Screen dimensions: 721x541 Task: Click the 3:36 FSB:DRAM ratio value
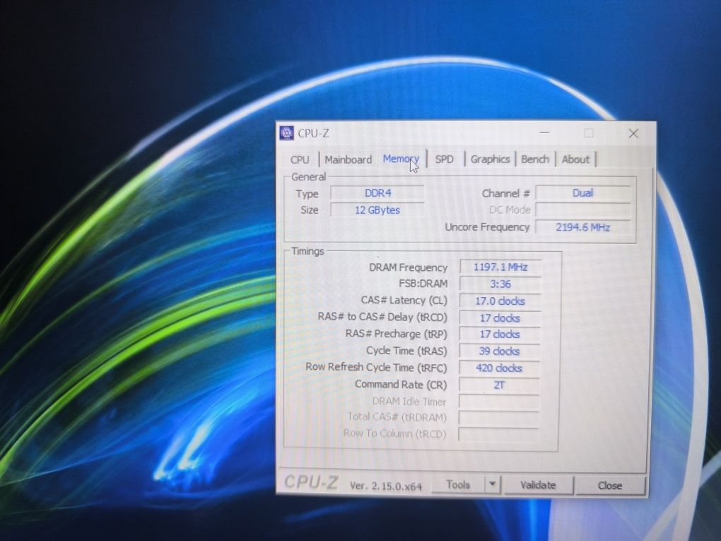click(500, 284)
